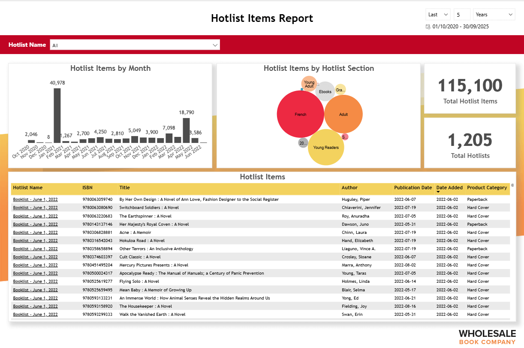Sort table by the Title column header
This screenshot has width=524, height=348.
tap(125, 188)
